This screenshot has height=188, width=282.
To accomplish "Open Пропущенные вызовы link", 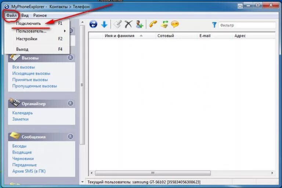I will [x=35, y=86].
